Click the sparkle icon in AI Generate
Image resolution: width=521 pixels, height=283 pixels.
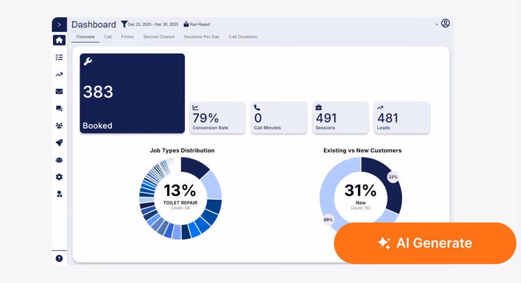384,243
